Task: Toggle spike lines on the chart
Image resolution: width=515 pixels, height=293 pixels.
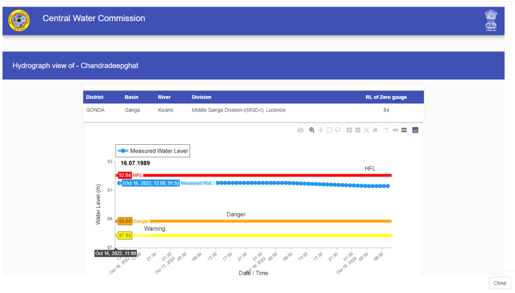Action: 386,130
